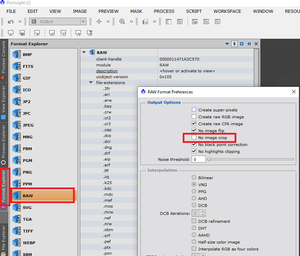Enable the Create super-pixels checkbox
This screenshot has width=300, height=256.
(x=194, y=110)
